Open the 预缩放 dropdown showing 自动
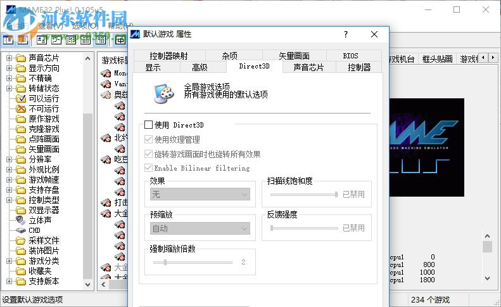 200,228
